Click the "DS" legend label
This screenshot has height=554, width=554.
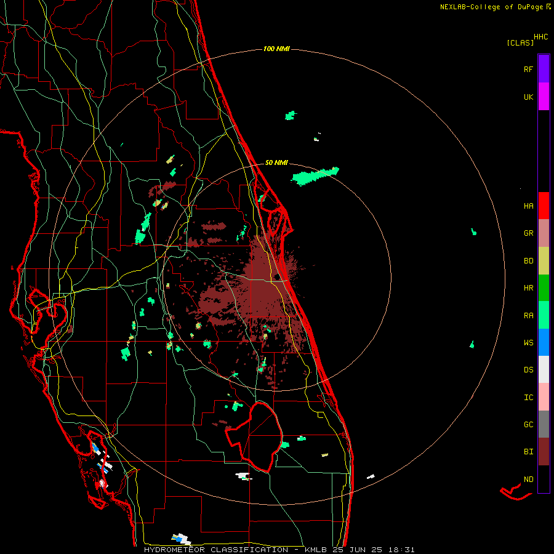pos(528,370)
